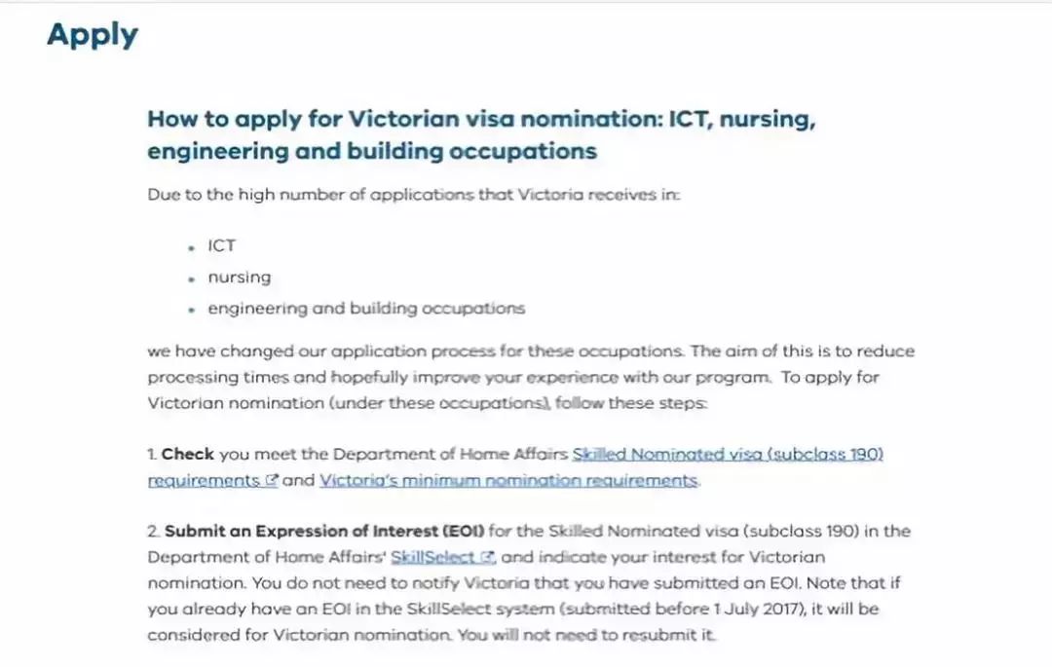Open Skilled Nominated visa (subclass 190) link

coord(728,455)
